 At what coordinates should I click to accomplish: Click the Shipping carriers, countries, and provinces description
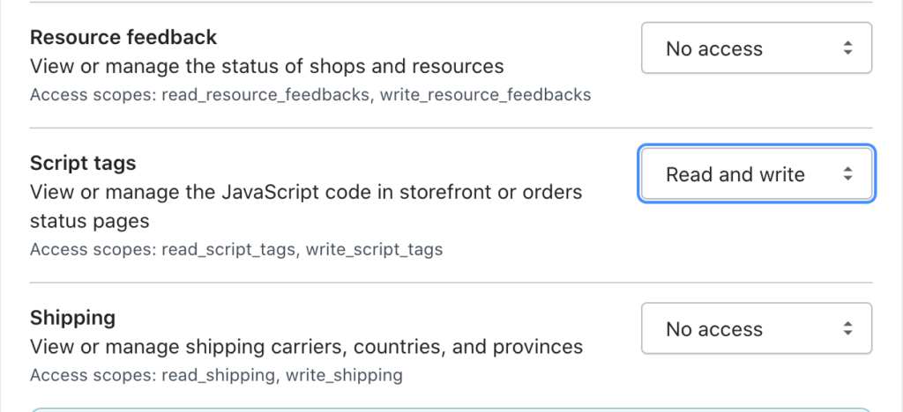tap(306, 347)
